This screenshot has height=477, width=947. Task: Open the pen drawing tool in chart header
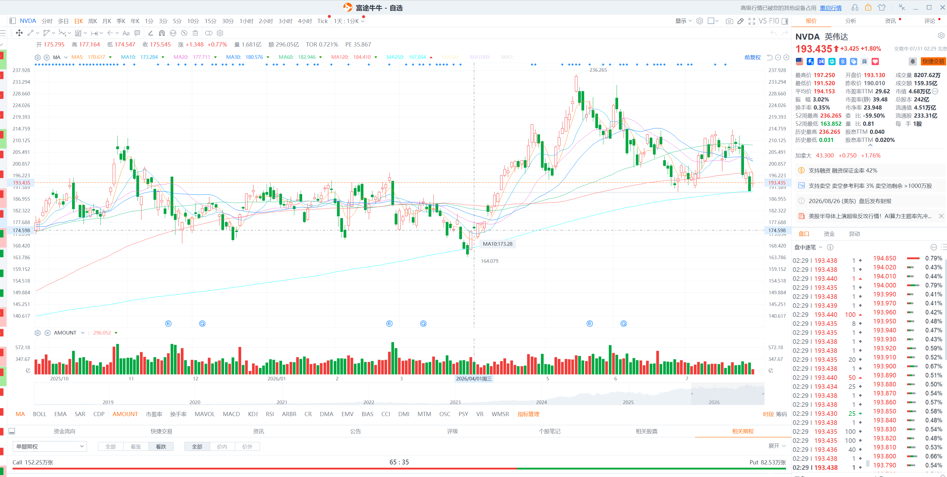[x=740, y=21]
